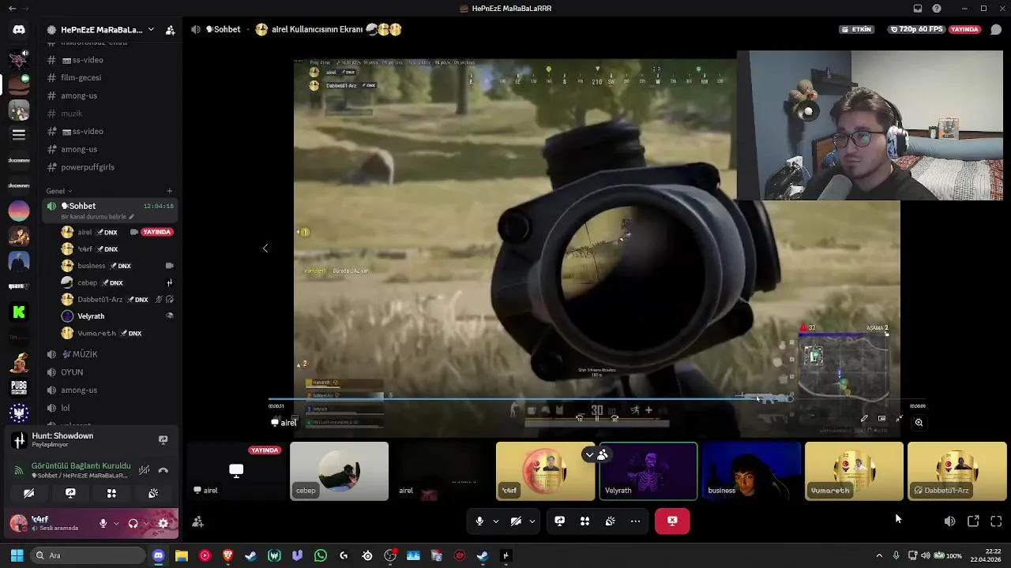Open the powerpuffgirls channel
Viewport: 1011px width, 568px height.
(x=88, y=167)
